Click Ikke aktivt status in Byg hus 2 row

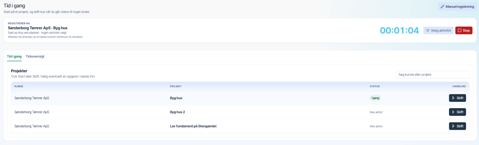376,112
